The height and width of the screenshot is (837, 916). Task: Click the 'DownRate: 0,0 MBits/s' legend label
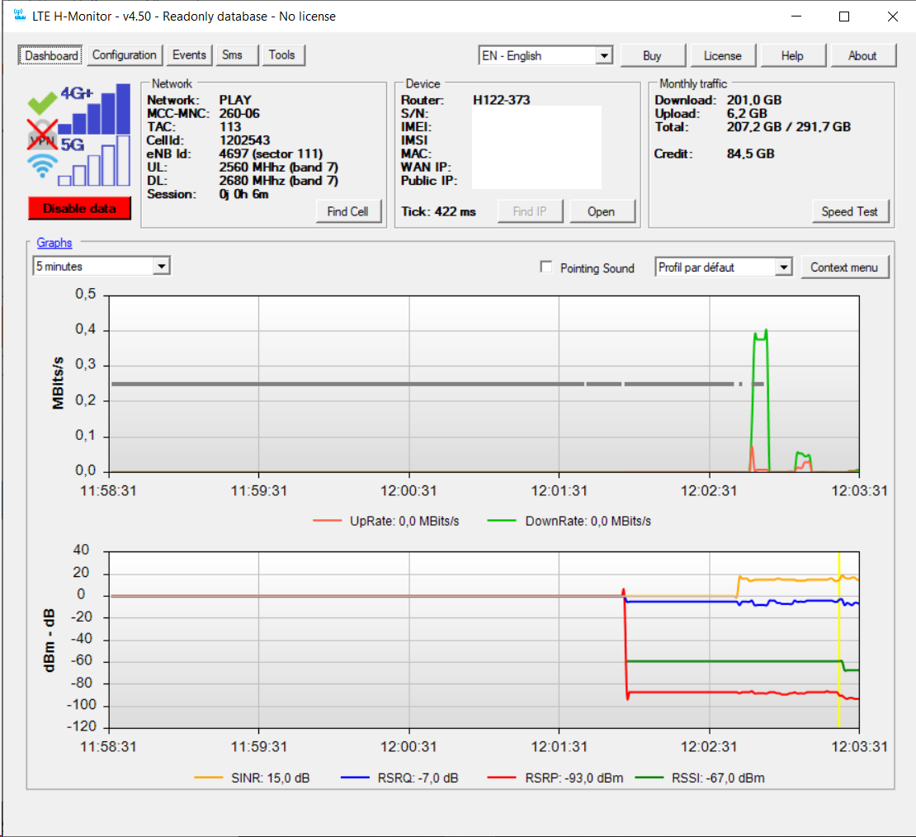coord(588,521)
